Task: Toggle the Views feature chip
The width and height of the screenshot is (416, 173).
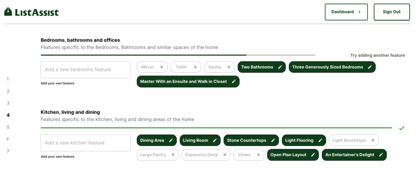Action: 244,155
